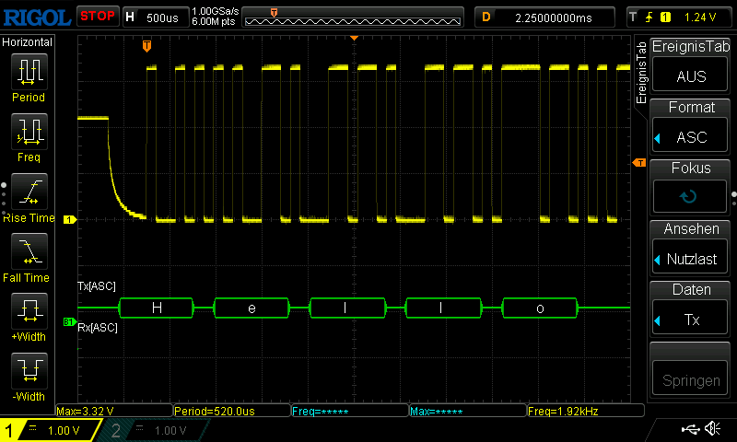Viewport: 737px width, 442px height.
Task: Select the Freq measurement icon
Action: click(29, 132)
